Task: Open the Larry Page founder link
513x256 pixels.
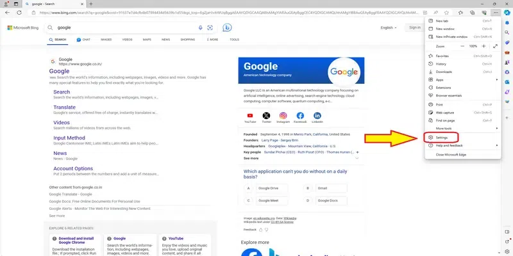Action: point(269,140)
